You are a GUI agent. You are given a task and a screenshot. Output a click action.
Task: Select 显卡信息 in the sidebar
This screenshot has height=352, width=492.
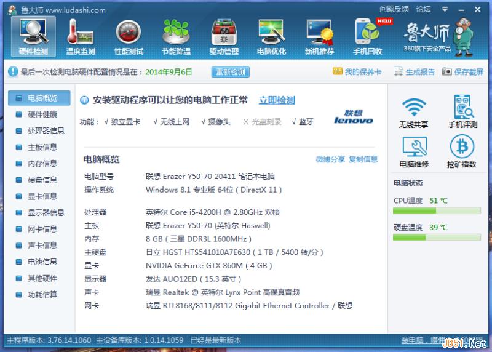coord(39,196)
